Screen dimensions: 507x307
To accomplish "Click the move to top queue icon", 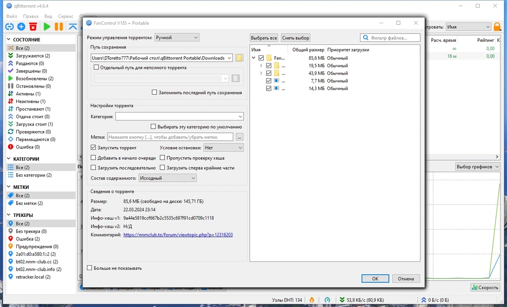I will tap(73, 27).
